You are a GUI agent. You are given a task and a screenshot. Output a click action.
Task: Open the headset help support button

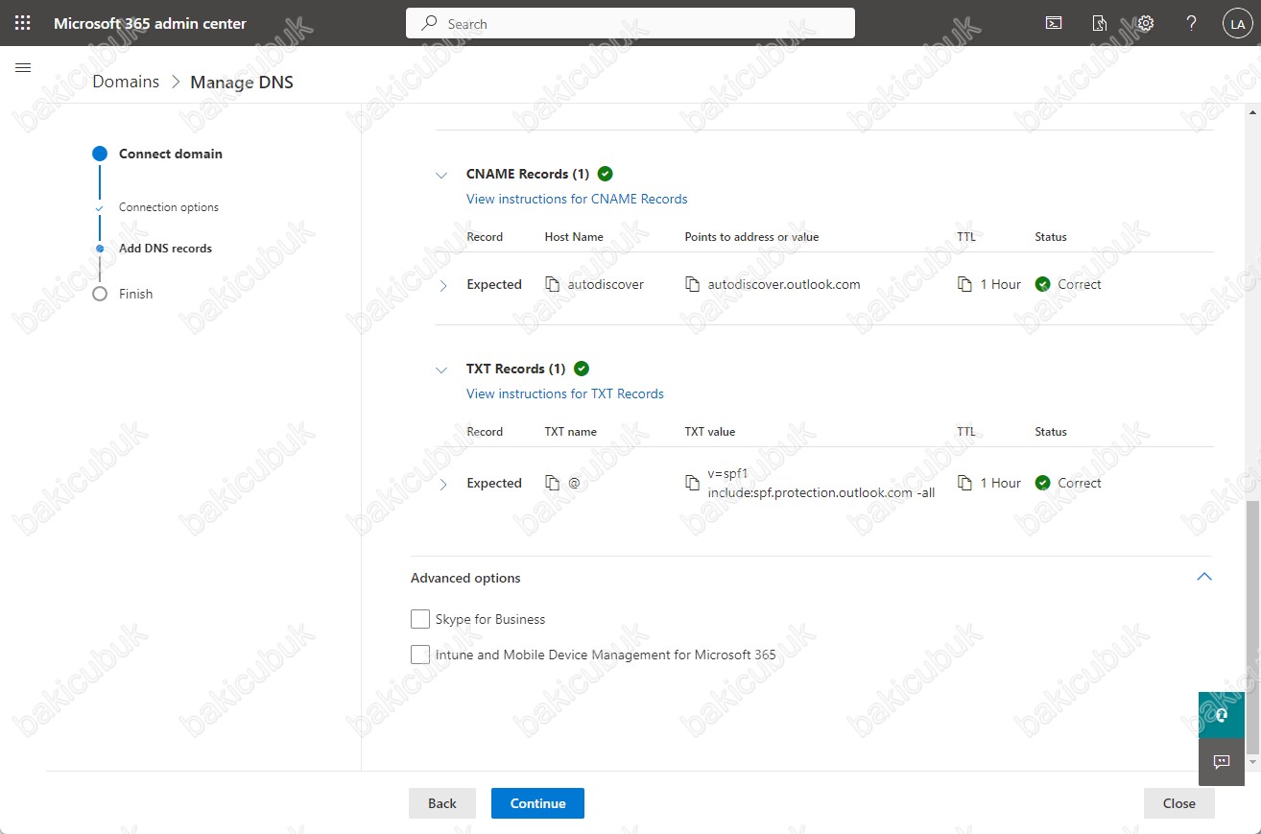(x=1222, y=715)
